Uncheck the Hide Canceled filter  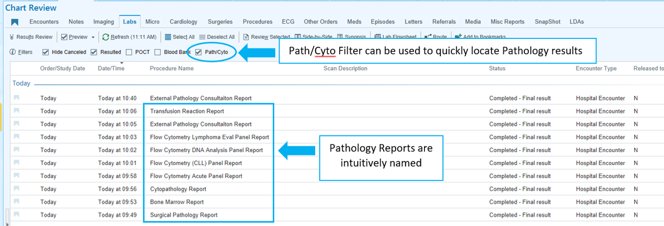(x=45, y=52)
